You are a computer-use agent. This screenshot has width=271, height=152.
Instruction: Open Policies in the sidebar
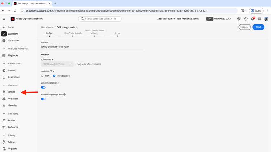click(x=12, y=142)
